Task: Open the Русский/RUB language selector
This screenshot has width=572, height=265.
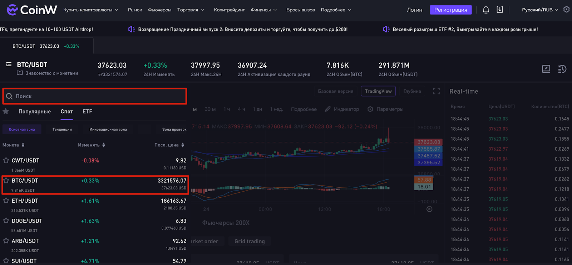Action: point(540,10)
